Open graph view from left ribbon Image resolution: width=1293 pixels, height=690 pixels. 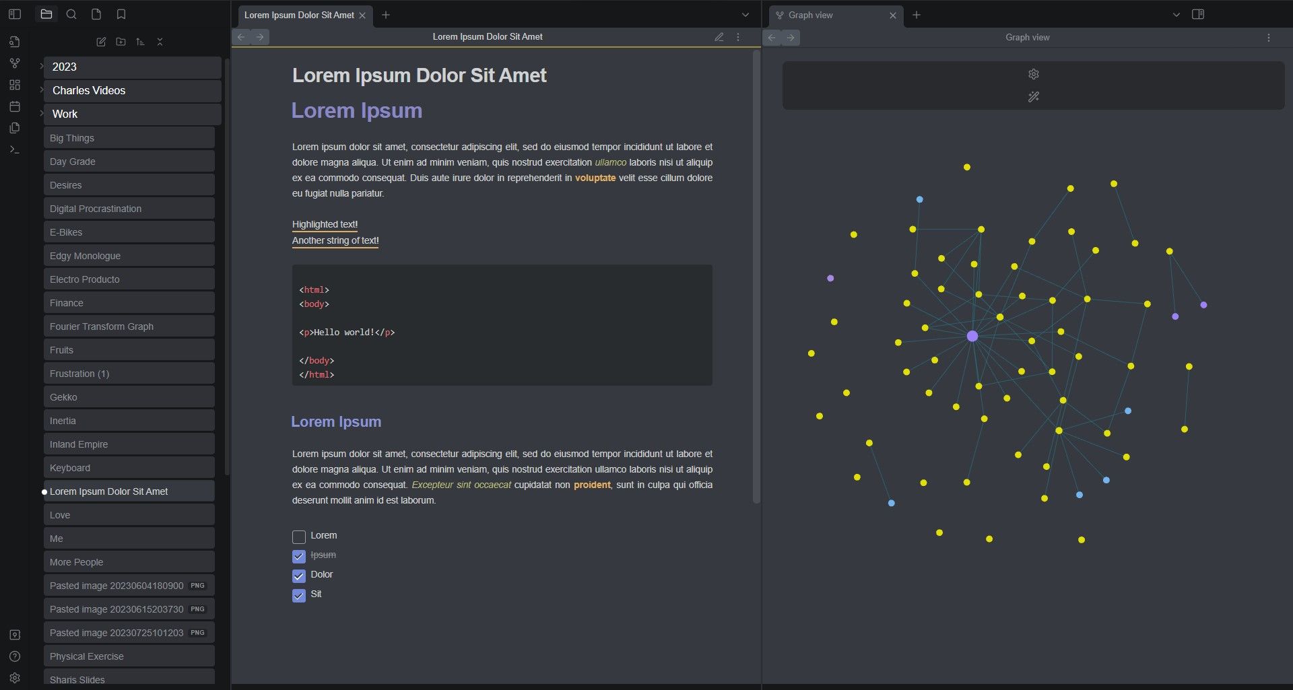pos(15,63)
